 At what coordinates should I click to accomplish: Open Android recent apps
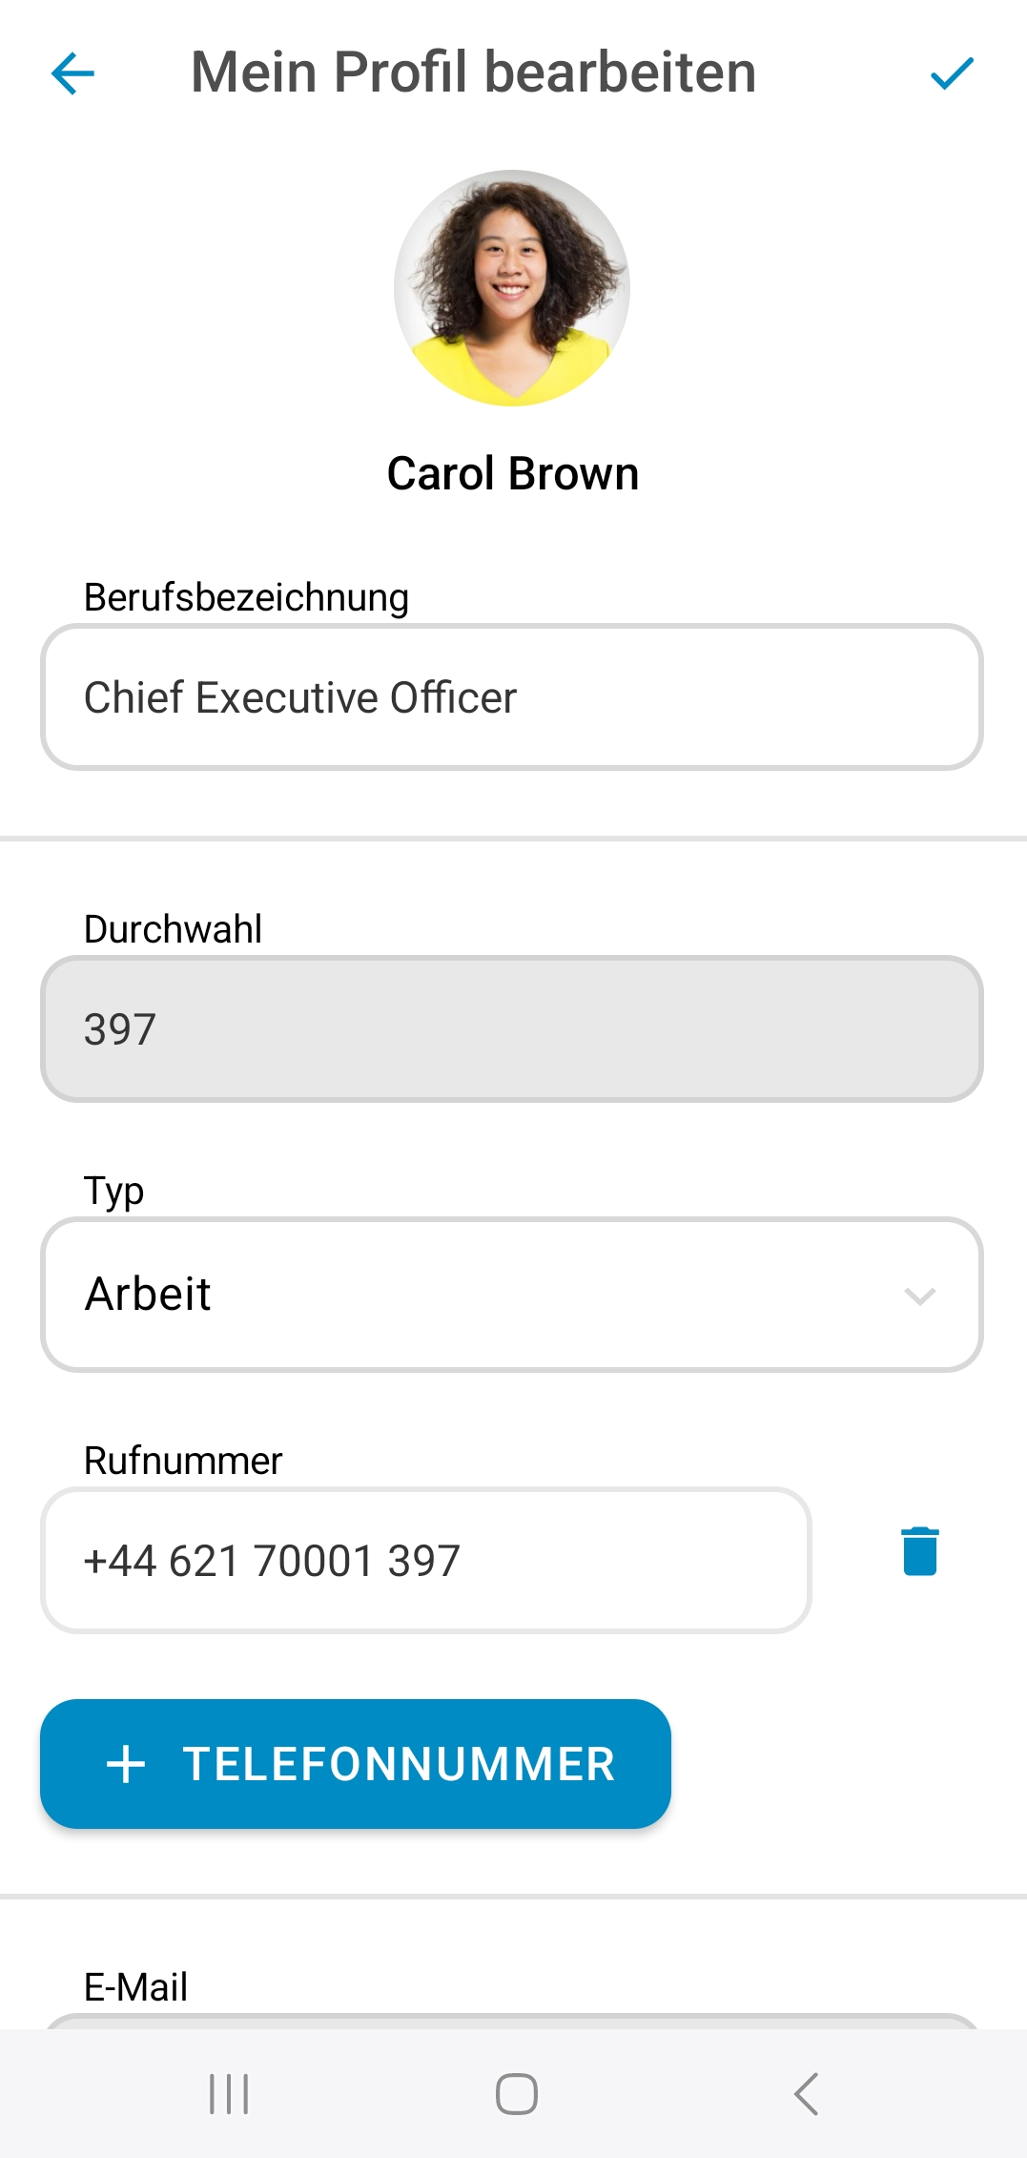point(229,2094)
